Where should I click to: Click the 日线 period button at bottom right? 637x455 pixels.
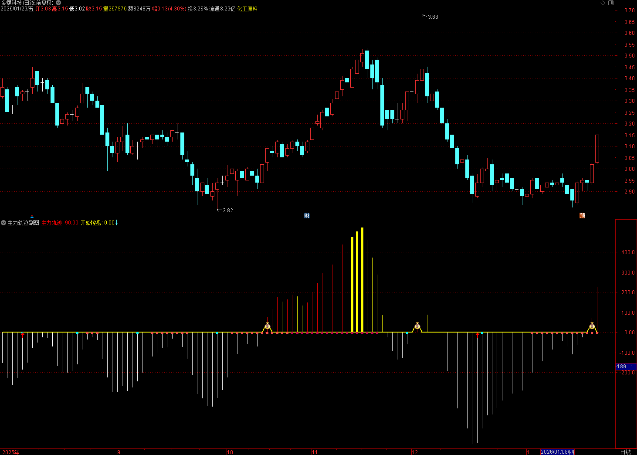pyautogui.click(x=625, y=452)
